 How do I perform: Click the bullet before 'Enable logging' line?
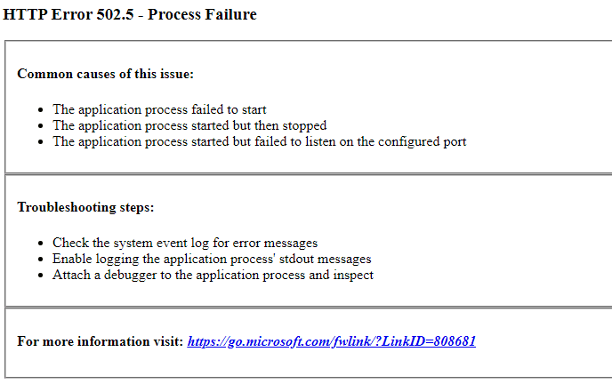pyautogui.click(x=41, y=260)
